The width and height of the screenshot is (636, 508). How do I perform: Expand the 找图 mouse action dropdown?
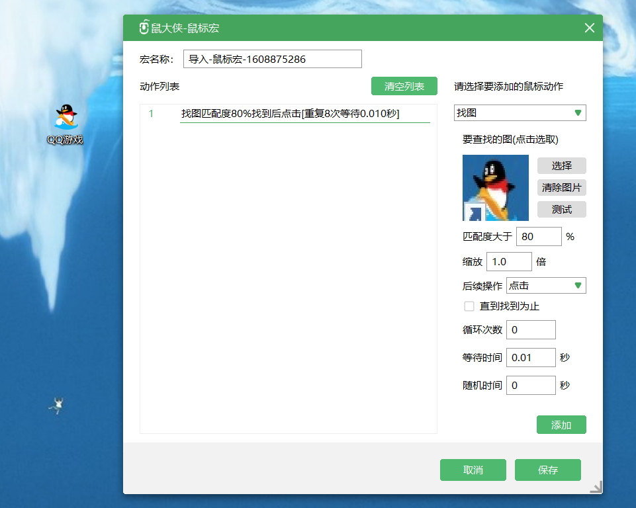point(520,113)
